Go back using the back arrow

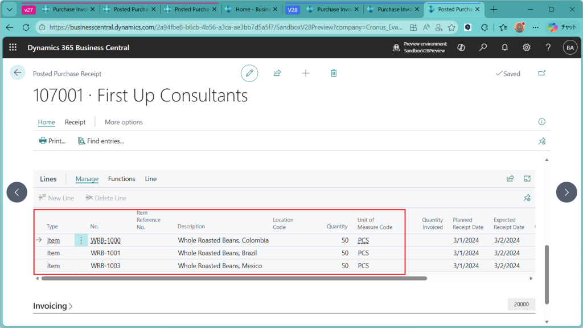tap(18, 72)
